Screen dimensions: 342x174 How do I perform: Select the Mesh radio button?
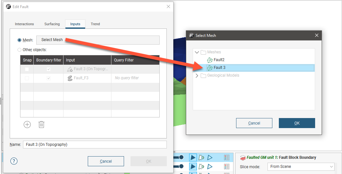pyautogui.click(x=19, y=40)
